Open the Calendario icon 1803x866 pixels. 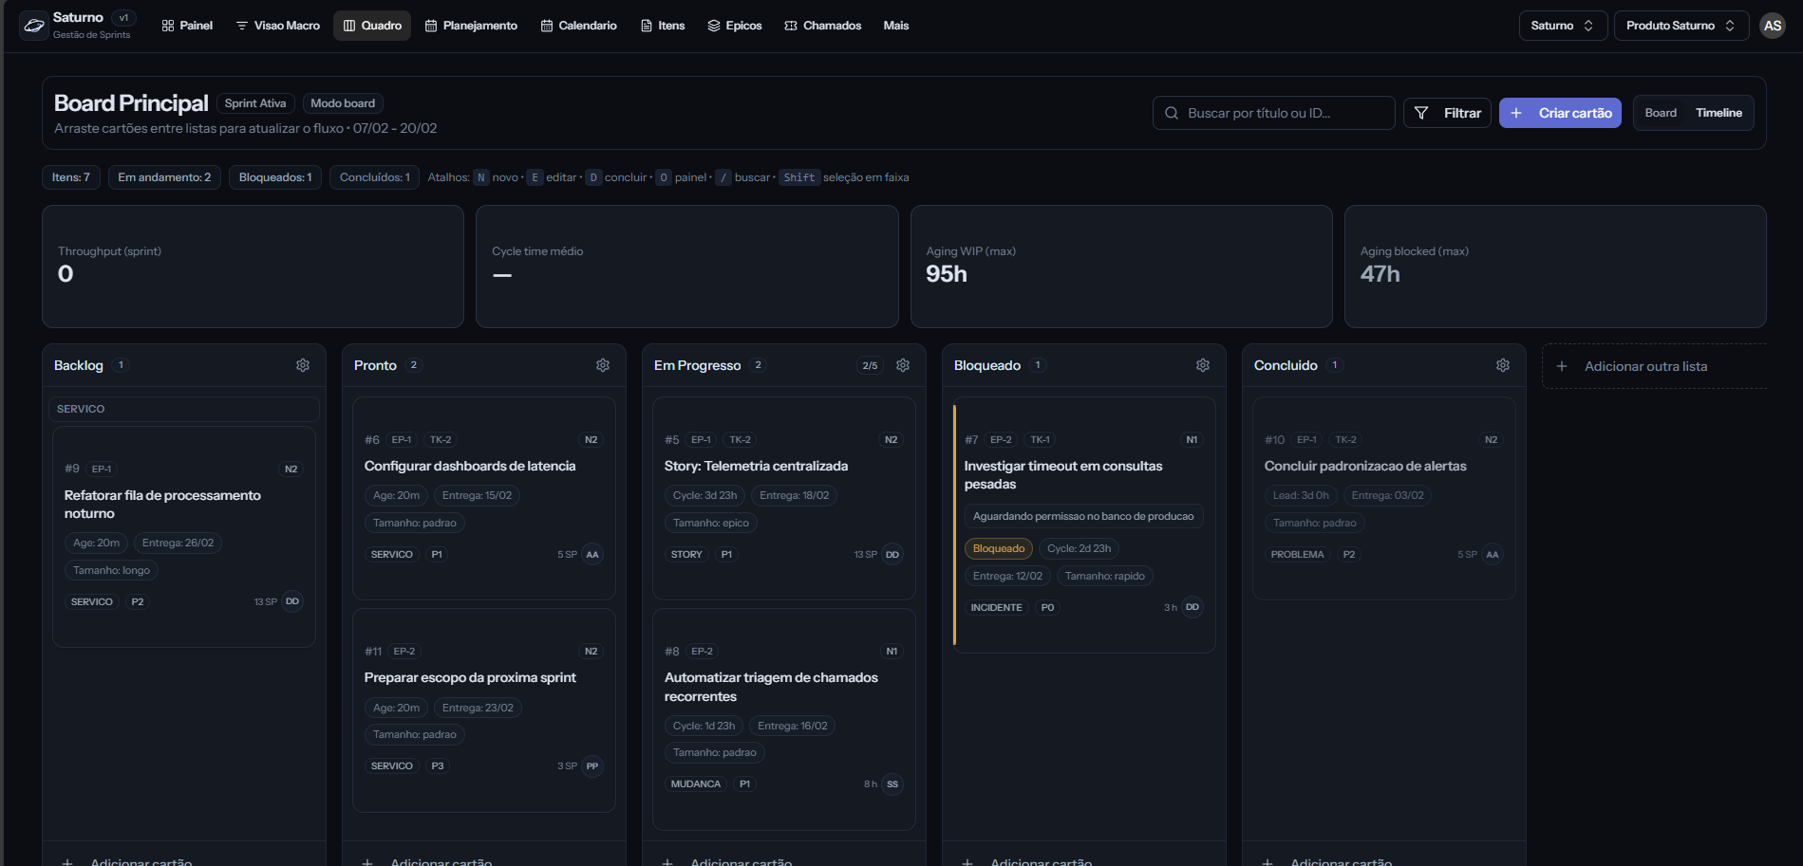pos(546,26)
